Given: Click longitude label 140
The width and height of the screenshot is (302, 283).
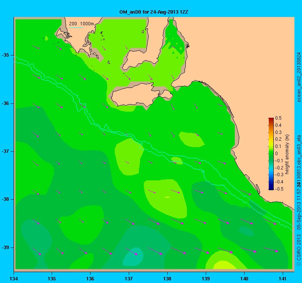Looking at the screenshot, I should tap(244, 278).
